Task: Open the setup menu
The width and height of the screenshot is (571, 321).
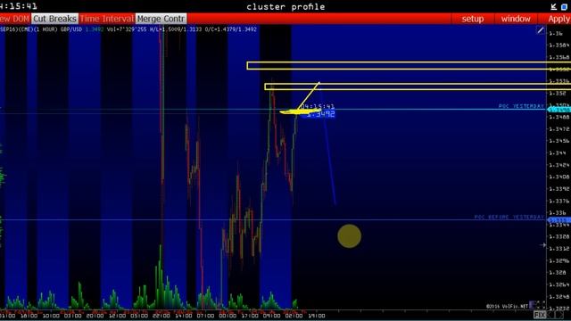Action: coord(473,19)
